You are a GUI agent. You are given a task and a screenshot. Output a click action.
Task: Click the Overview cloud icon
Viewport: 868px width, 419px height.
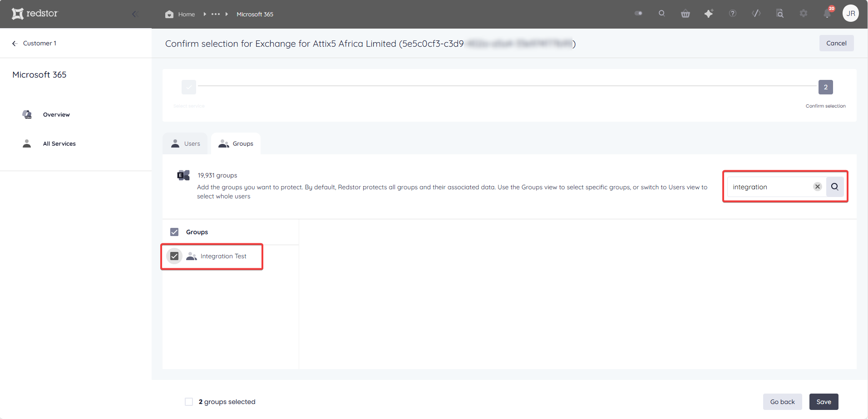pos(27,114)
